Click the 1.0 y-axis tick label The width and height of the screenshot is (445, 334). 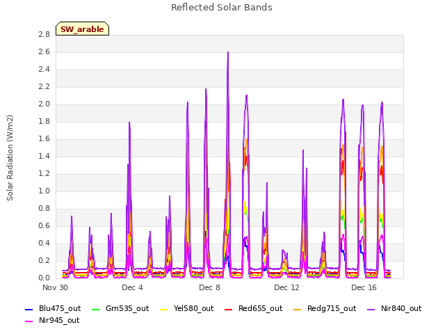tap(44, 191)
